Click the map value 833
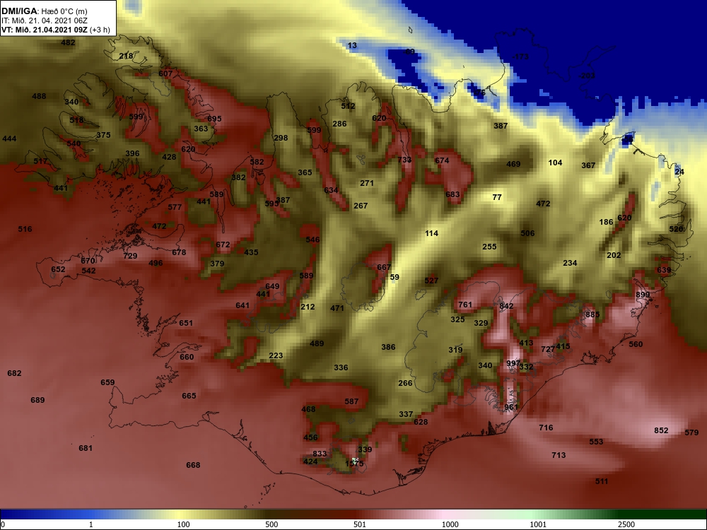This screenshot has width=707, height=530. tap(320, 454)
